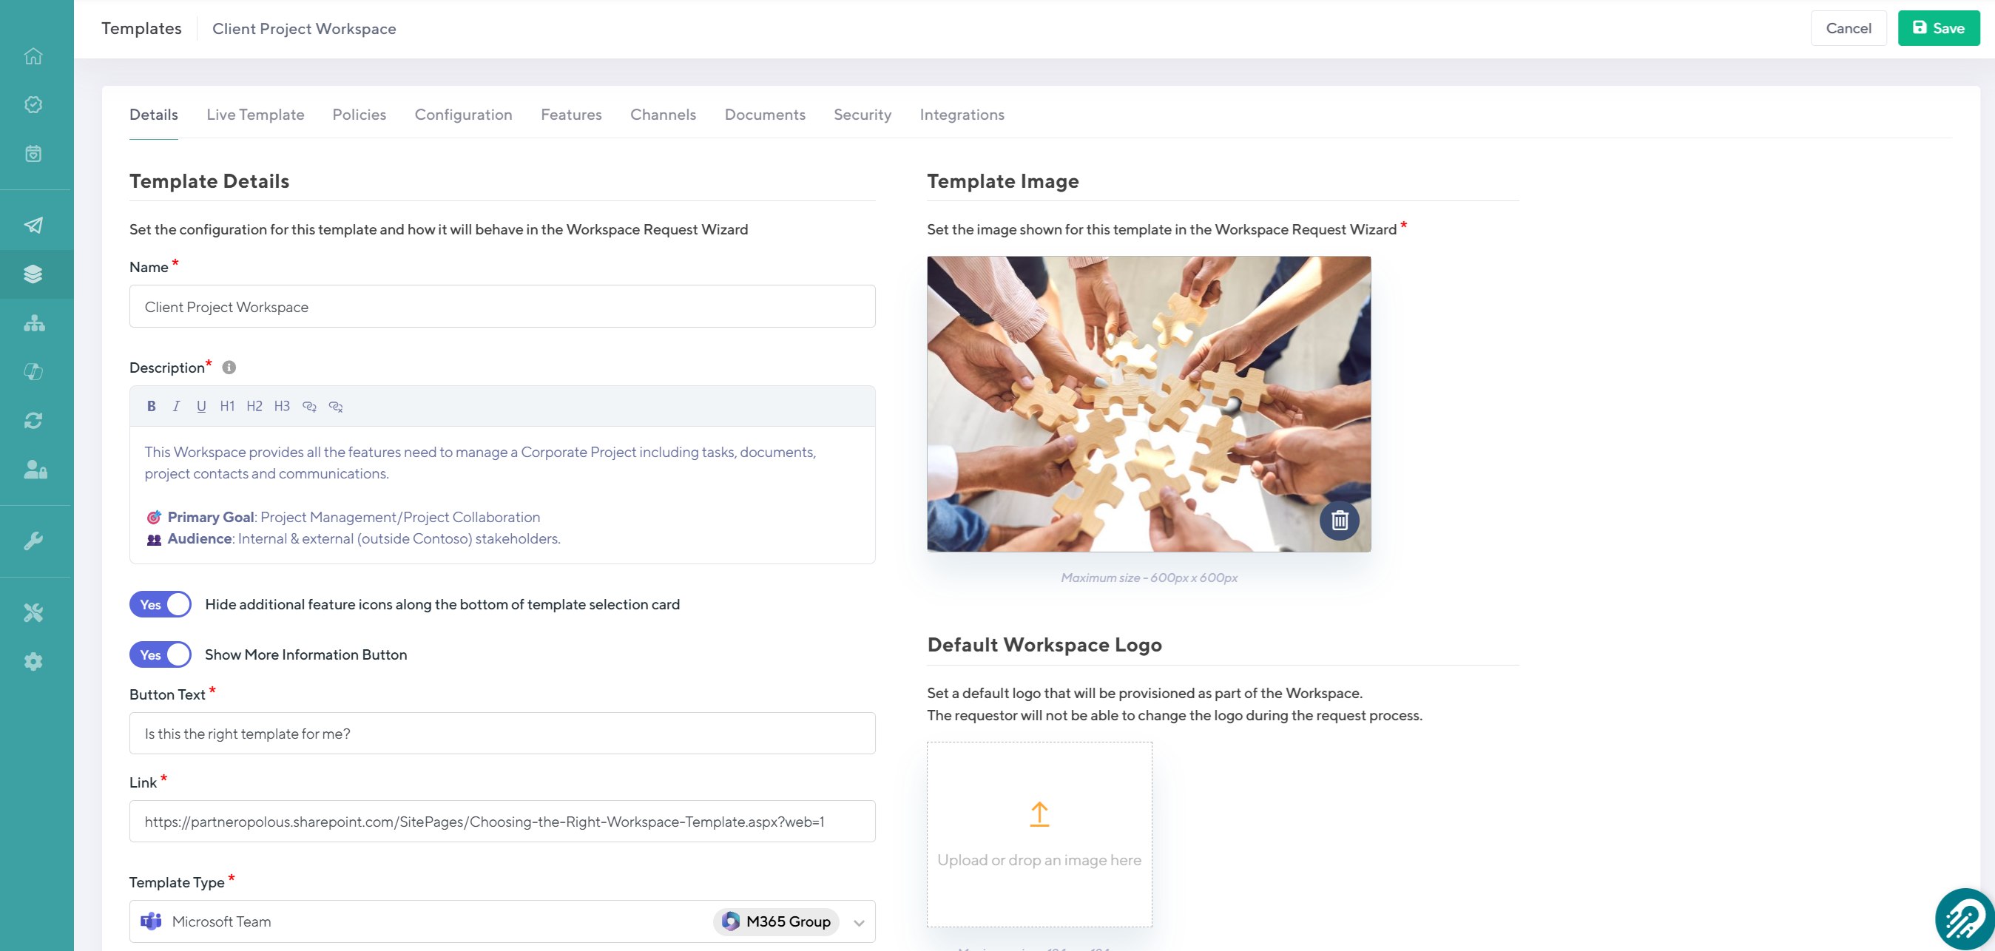Apply italic formatting in the description editor

pos(176,406)
